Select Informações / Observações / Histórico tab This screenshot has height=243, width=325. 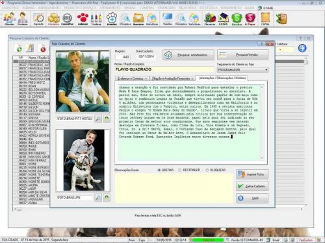point(222,78)
